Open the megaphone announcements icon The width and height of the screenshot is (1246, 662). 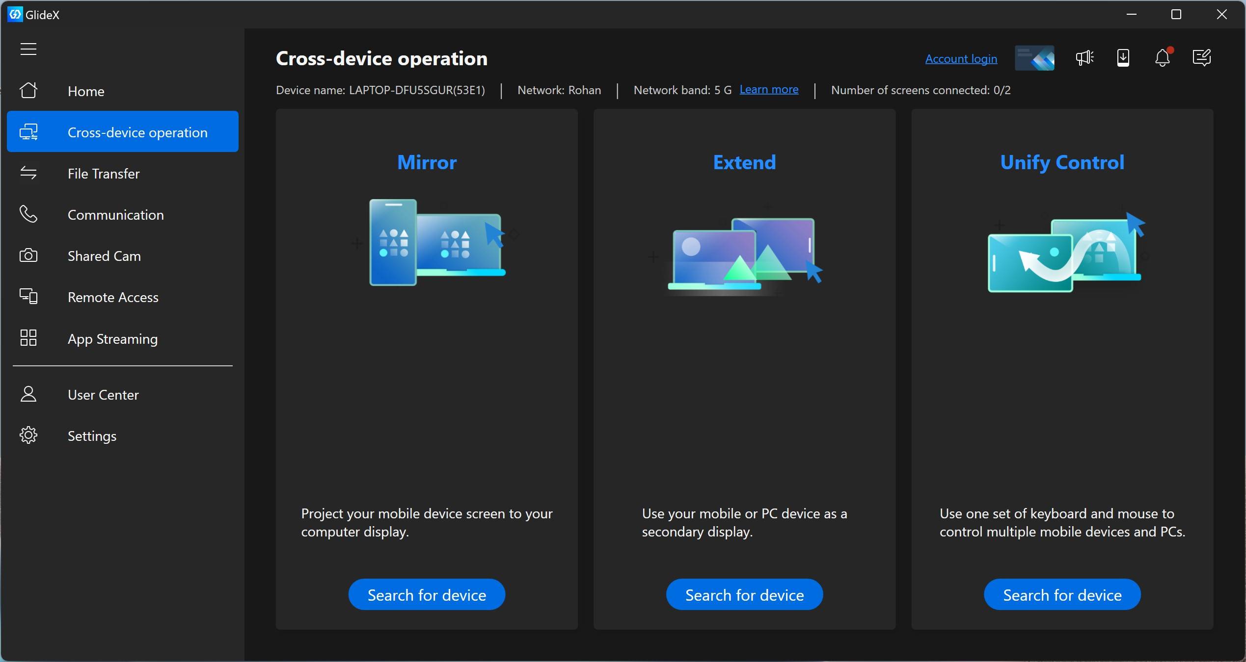click(1084, 58)
